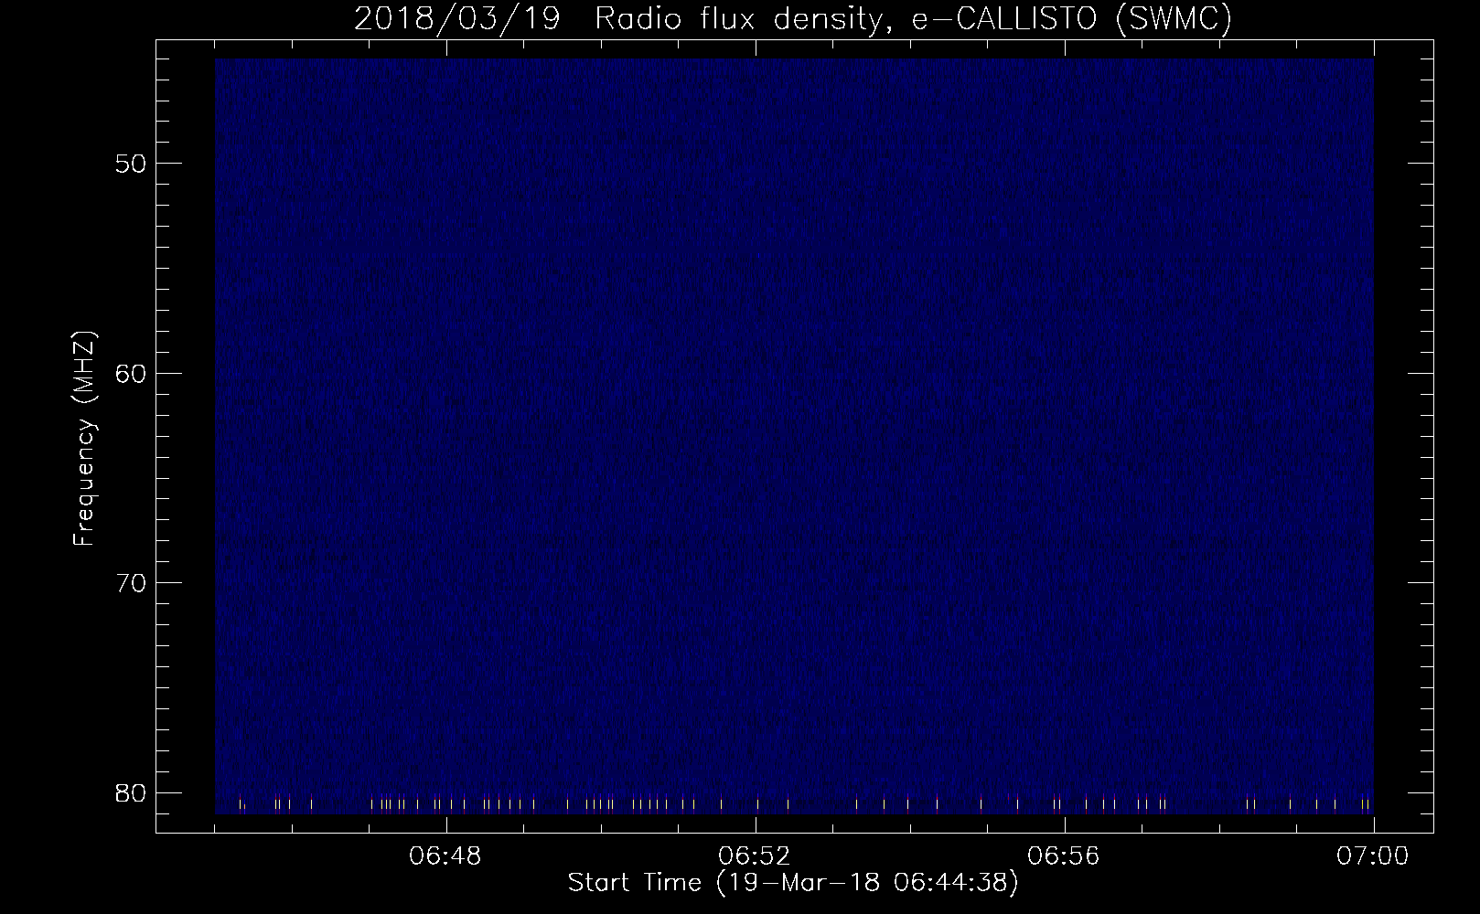The height and width of the screenshot is (914, 1480).
Task: Click the 06:52 time tick label
Action: 756,857
